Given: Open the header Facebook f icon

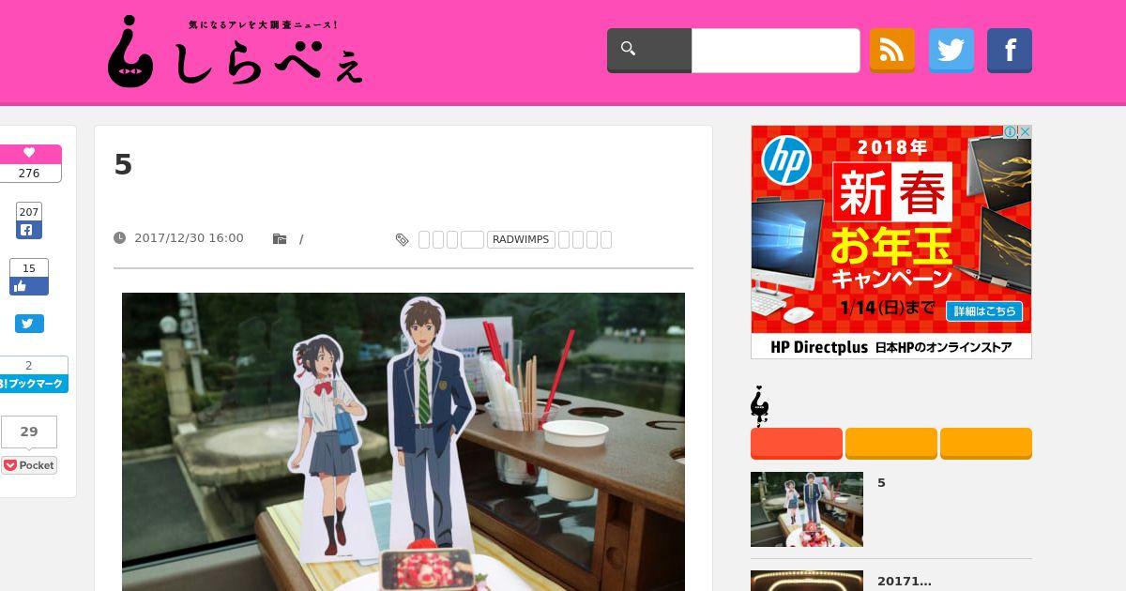Looking at the screenshot, I should [1010, 51].
